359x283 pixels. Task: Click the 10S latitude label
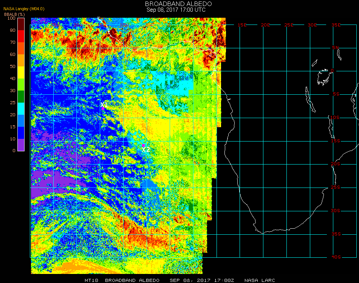(x=335, y=117)
